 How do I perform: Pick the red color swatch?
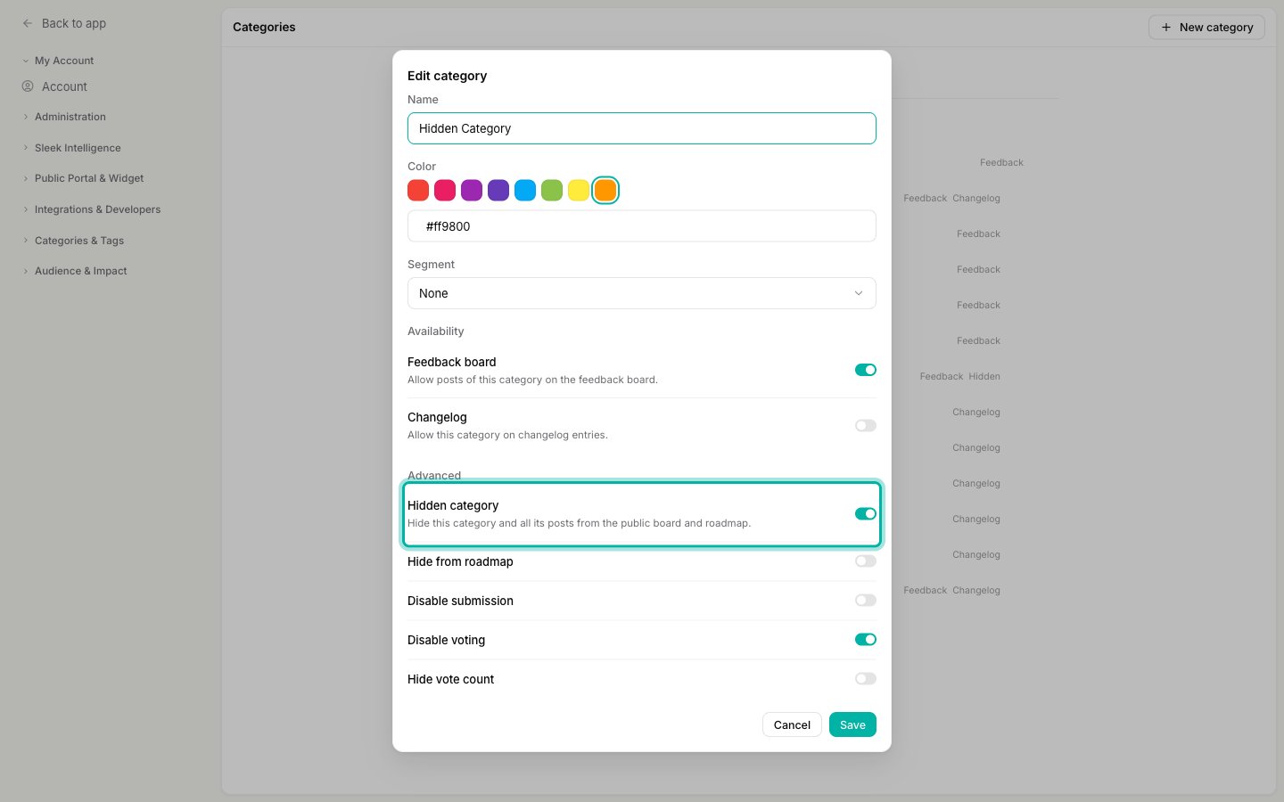point(418,190)
